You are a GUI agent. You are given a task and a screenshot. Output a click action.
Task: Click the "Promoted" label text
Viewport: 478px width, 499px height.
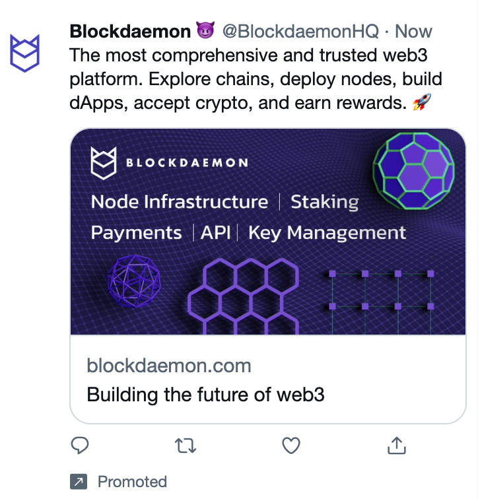pyautogui.click(x=132, y=482)
